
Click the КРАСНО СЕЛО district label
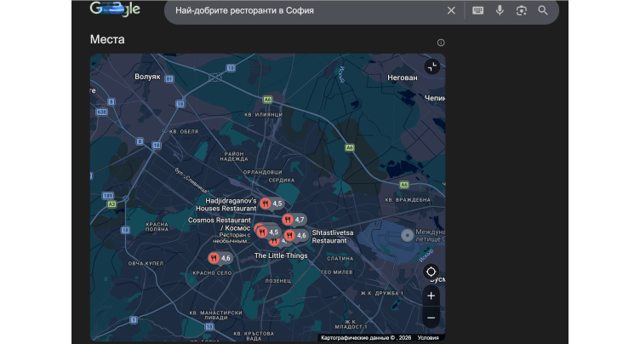point(212,273)
